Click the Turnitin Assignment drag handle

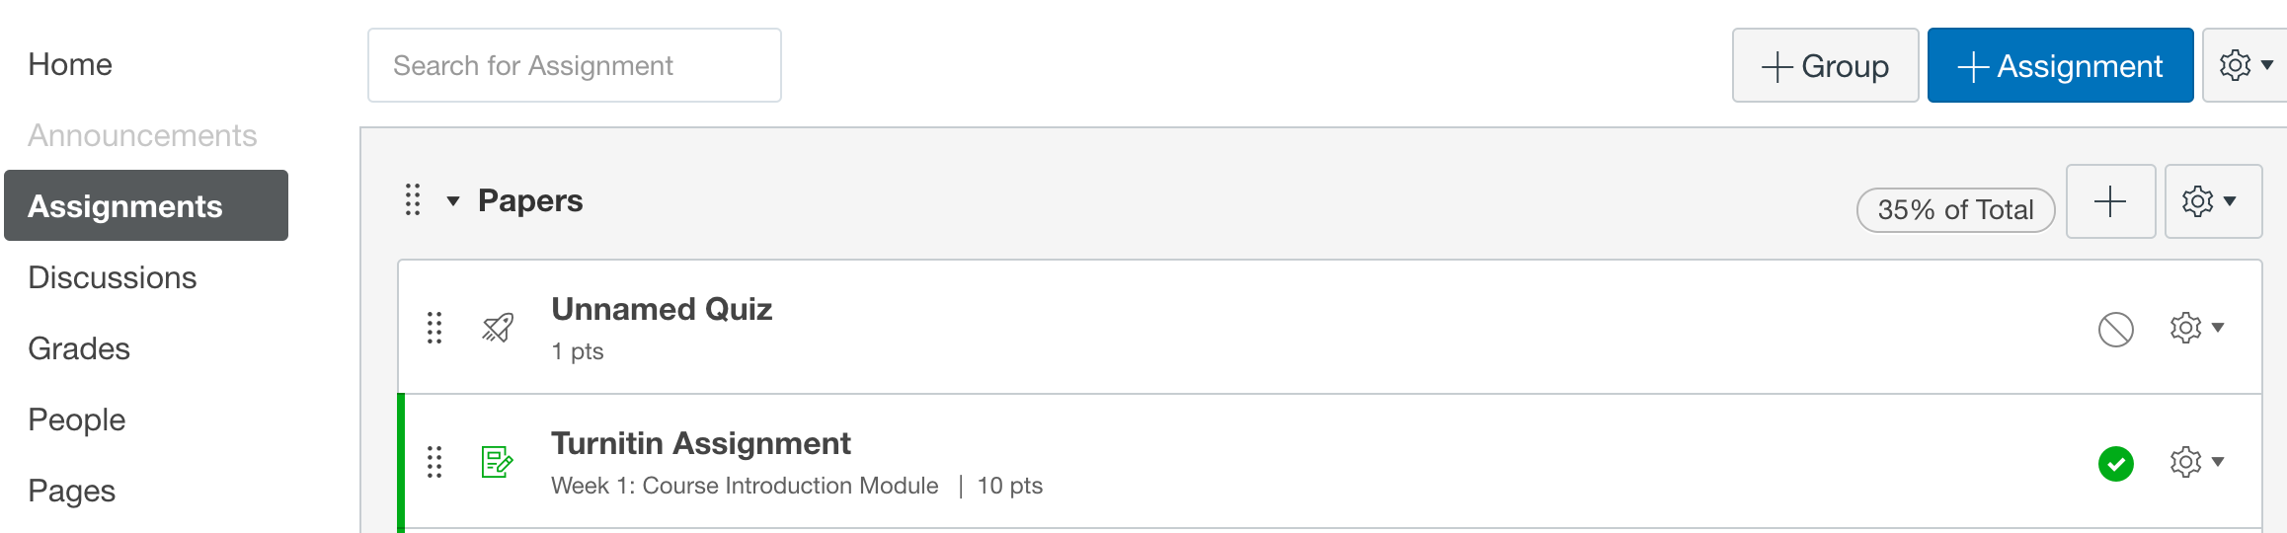point(434,462)
